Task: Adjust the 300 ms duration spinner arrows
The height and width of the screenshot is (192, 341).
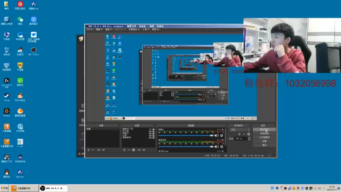Action: click(249, 138)
